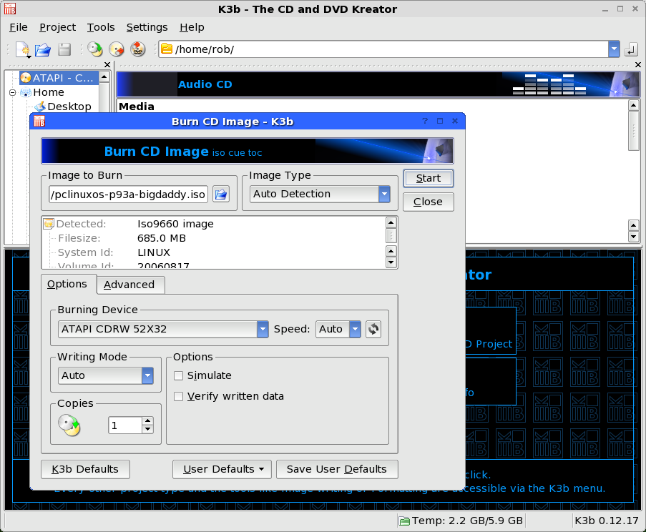The height and width of the screenshot is (532, 646).
Task: Click the Audio CD banner title
Action: click(205, 84)
